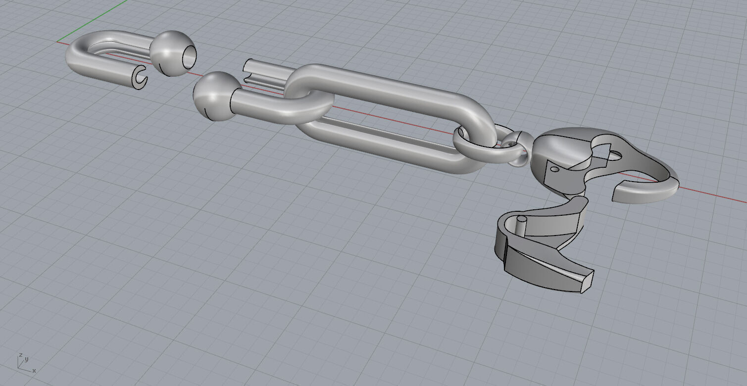Select the hollow sphere bead with the hole

[x=173, y=53]
